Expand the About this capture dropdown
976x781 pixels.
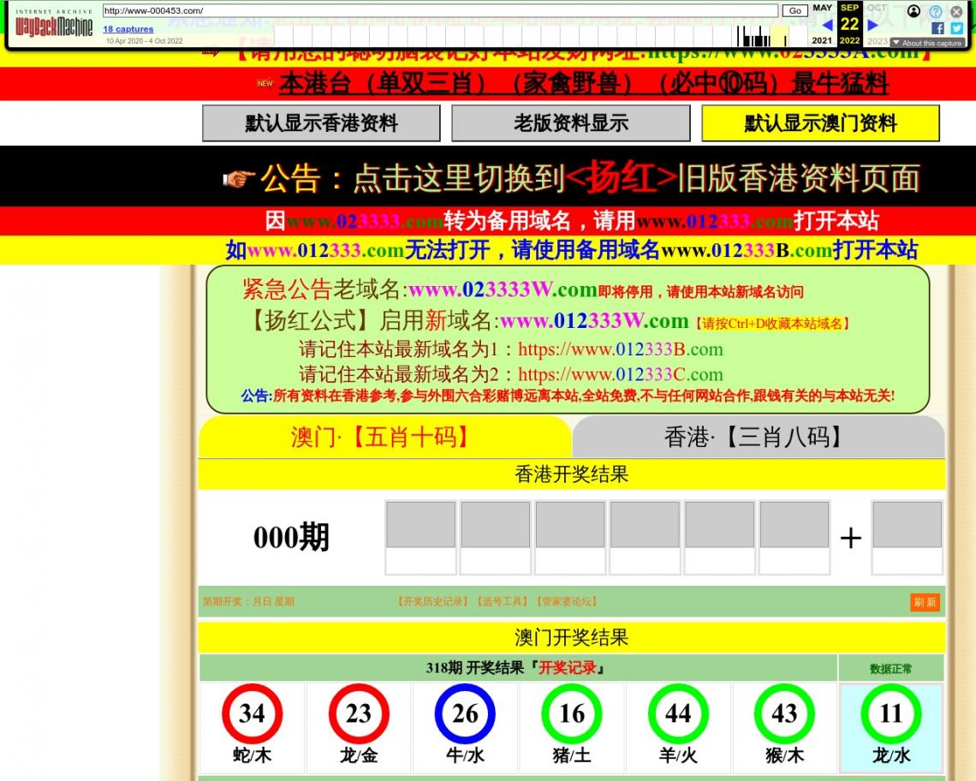pyautogui.click(x=927, y=43)
